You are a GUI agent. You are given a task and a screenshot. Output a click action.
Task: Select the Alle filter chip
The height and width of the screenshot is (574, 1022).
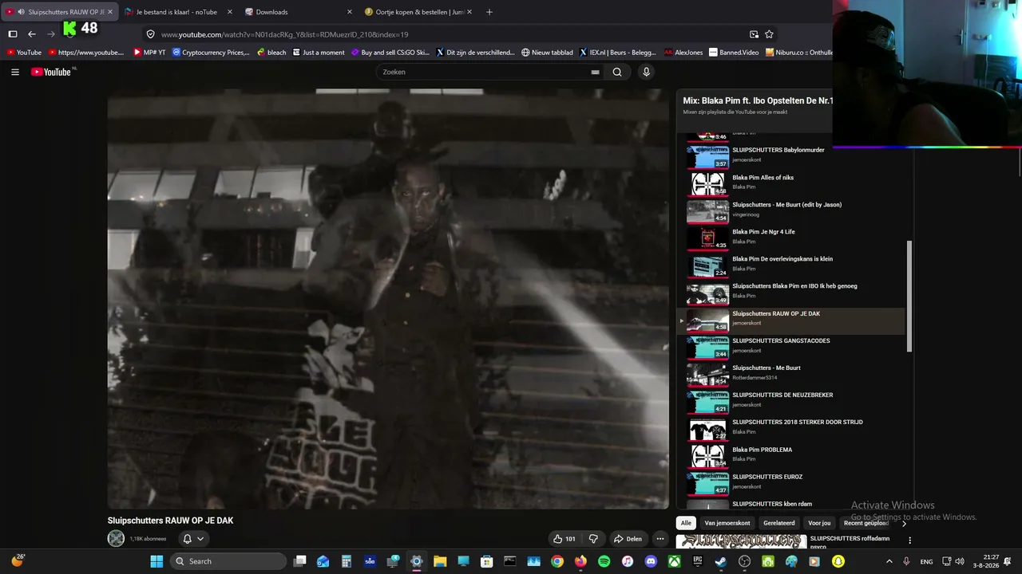pos(685,523)
